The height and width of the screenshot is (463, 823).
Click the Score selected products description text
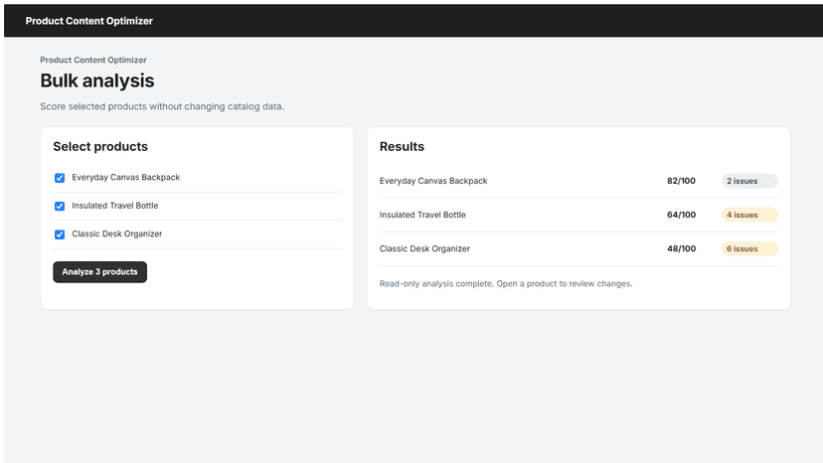162,106
